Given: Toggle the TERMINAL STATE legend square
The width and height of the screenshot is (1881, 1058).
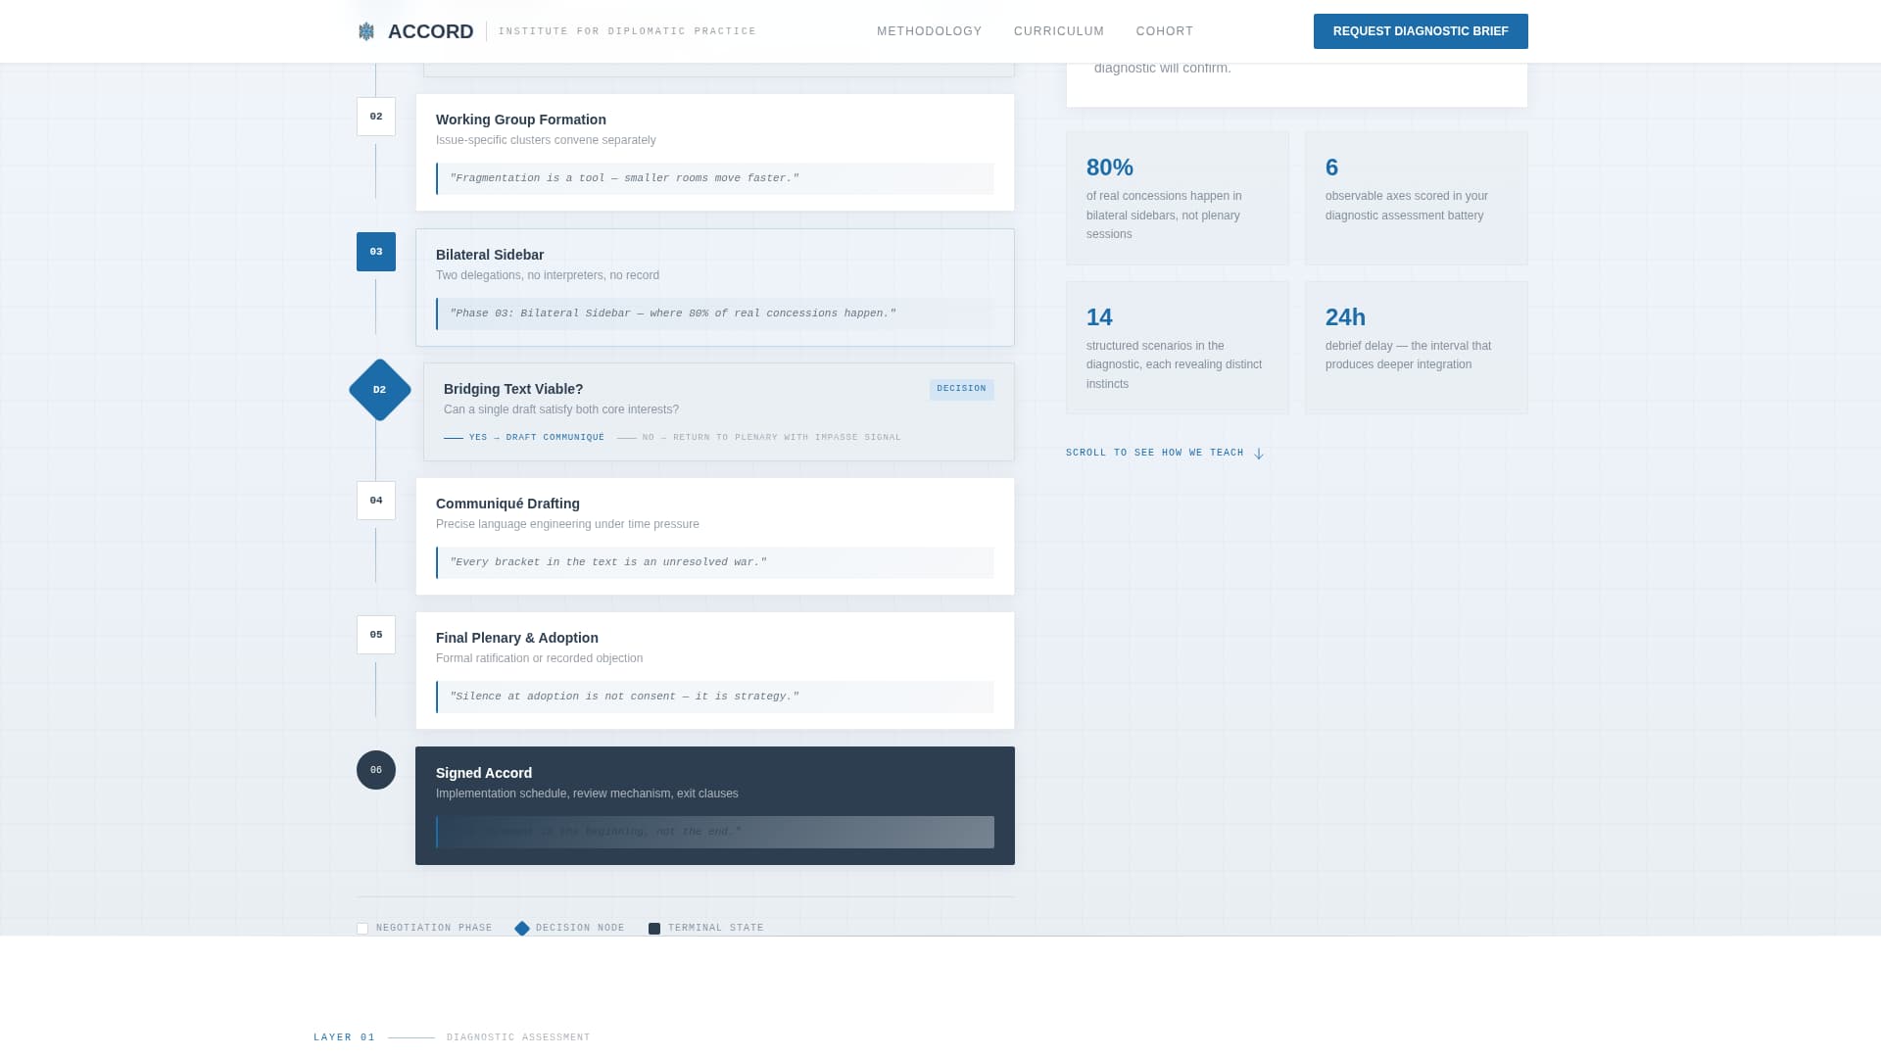Looking at the screenshot, I should click(x=654, y=928).
